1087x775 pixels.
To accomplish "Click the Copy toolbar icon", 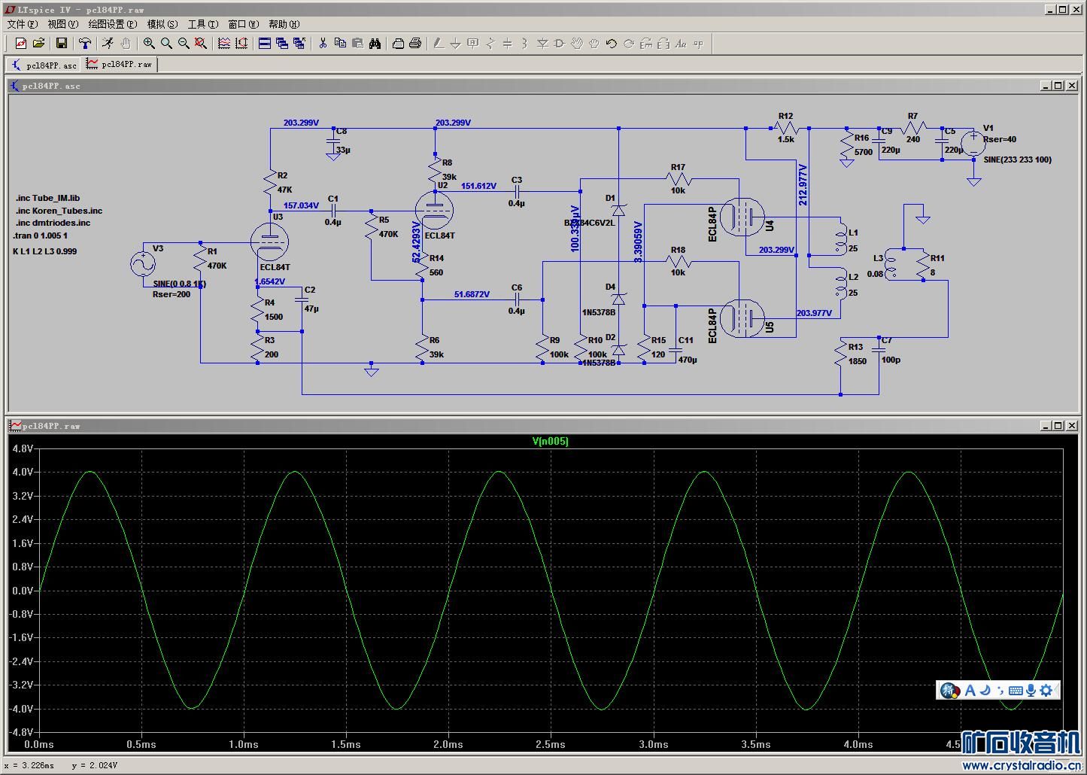I will [x=340, y=44].
